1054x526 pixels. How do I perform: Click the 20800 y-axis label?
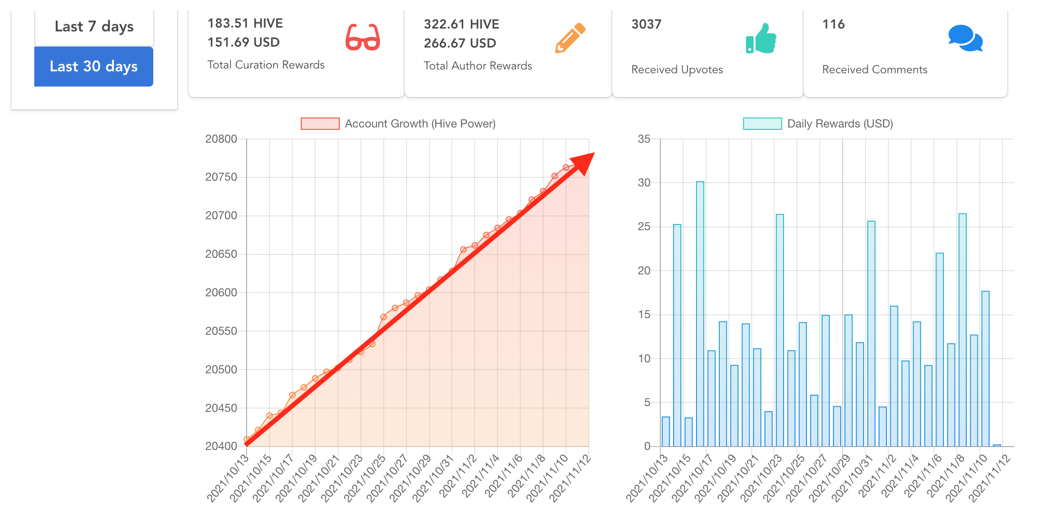coord(221,139)
